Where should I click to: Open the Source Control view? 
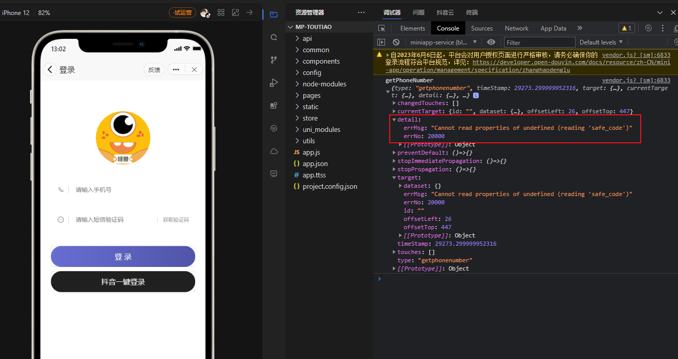point(274,60)
